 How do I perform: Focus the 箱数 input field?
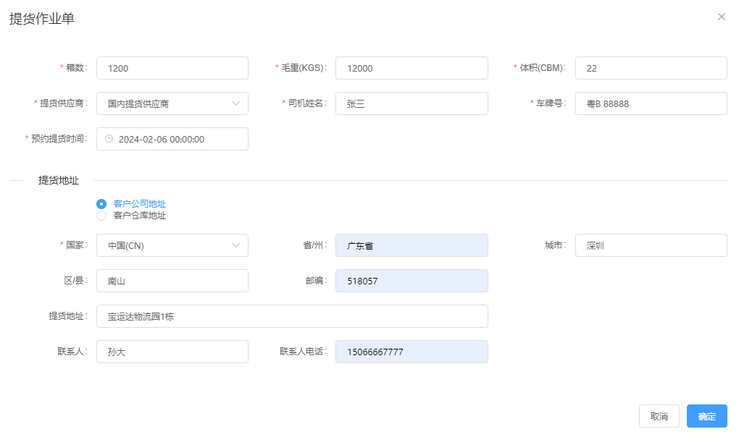point(172,68)
